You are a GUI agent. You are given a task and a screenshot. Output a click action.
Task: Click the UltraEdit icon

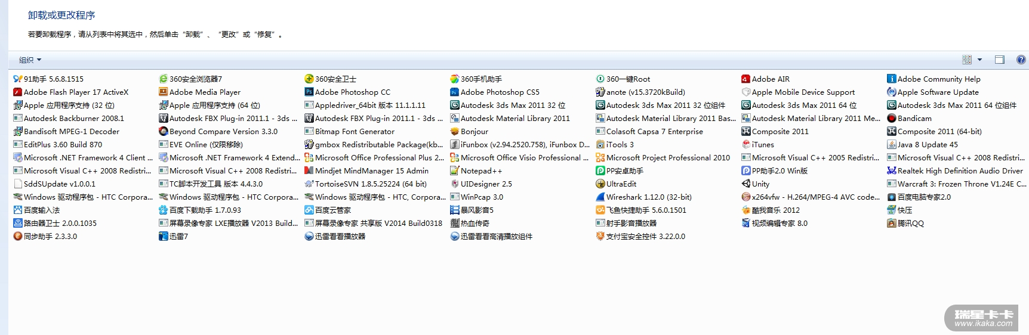click(x=600, y=184)
